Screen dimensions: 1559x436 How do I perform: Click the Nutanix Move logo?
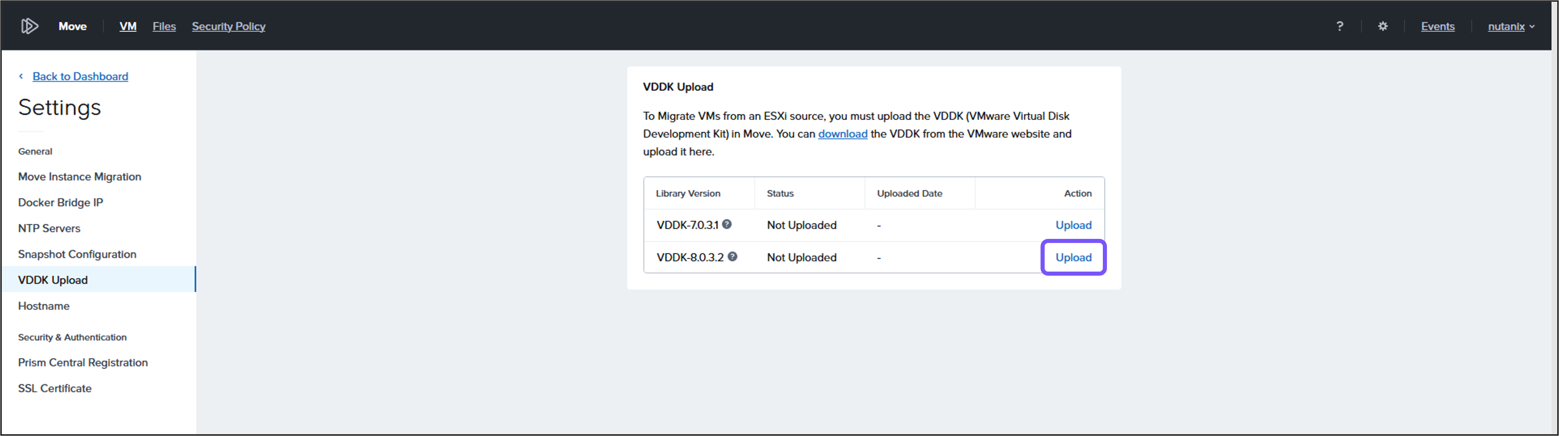(x=28, y=25)
